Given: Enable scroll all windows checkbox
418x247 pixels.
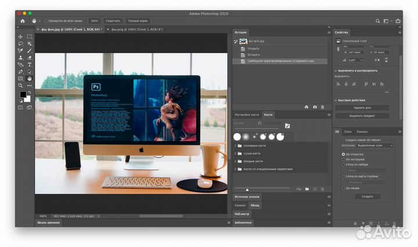Looking at the screenshot, I should pyautogui.click(x=46, y=21).
